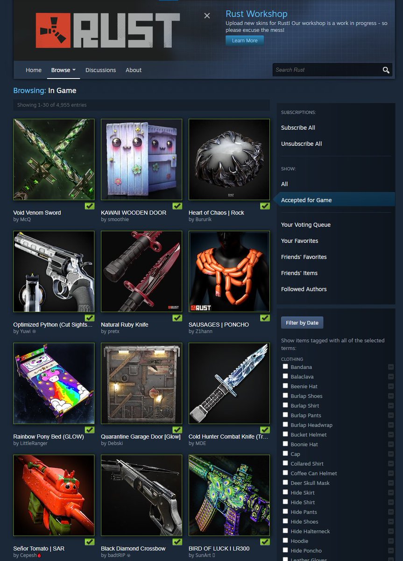
Task: Open Your Favorites list
Action: click(300, 241)
